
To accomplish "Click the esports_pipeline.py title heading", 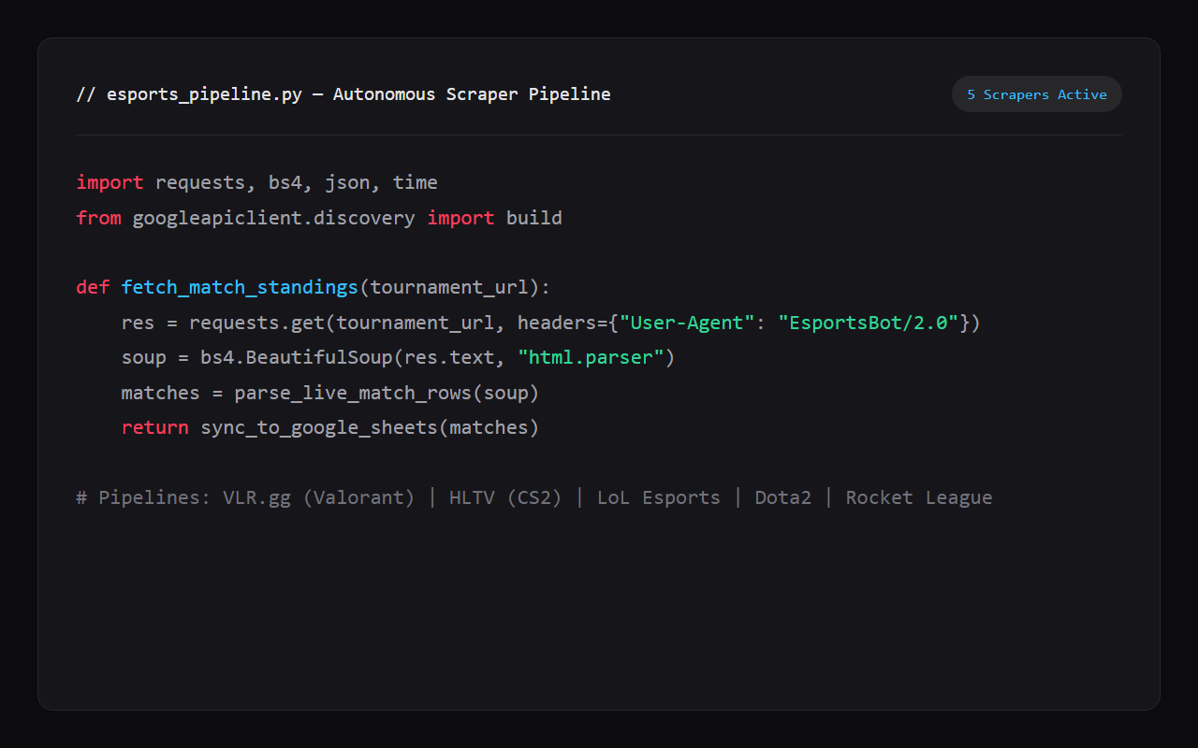I will point(343,94).
